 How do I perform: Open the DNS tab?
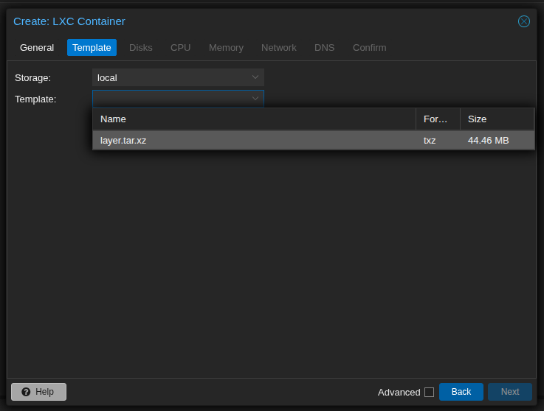pos(325,48)
